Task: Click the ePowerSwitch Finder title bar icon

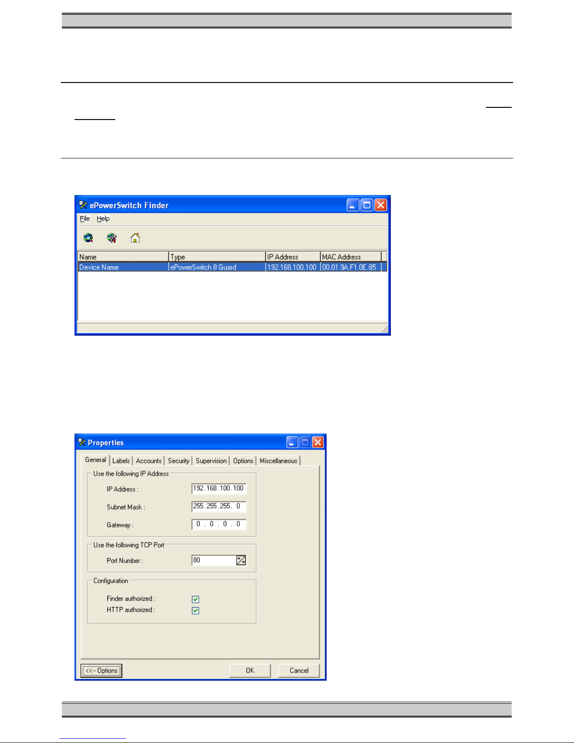Action: point(83,205)
